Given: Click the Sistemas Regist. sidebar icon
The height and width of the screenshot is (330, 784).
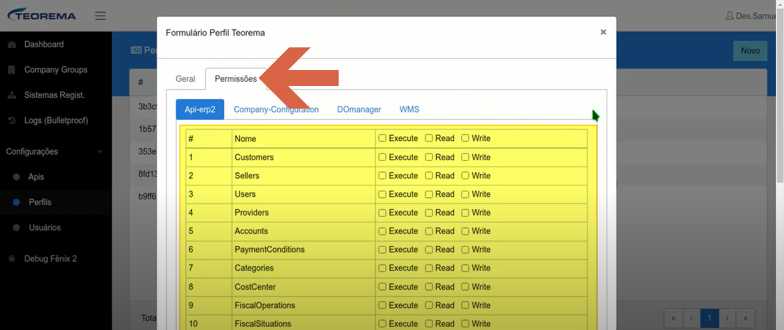Looking at the screenshot, I should point(11,95).
